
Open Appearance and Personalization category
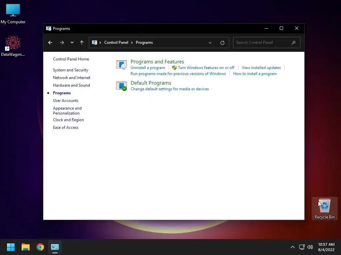(67, 111)
